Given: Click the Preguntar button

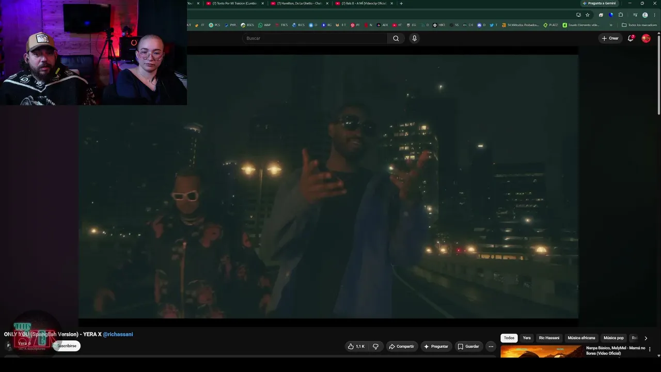Looking at the screenshot, I should click(x=436, y=347).
